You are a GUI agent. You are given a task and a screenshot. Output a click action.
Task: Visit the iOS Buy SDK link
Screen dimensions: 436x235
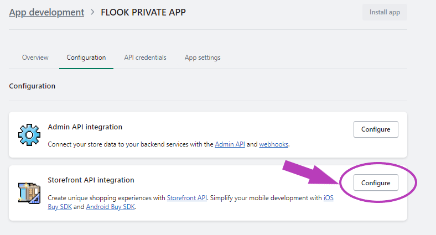328,197
